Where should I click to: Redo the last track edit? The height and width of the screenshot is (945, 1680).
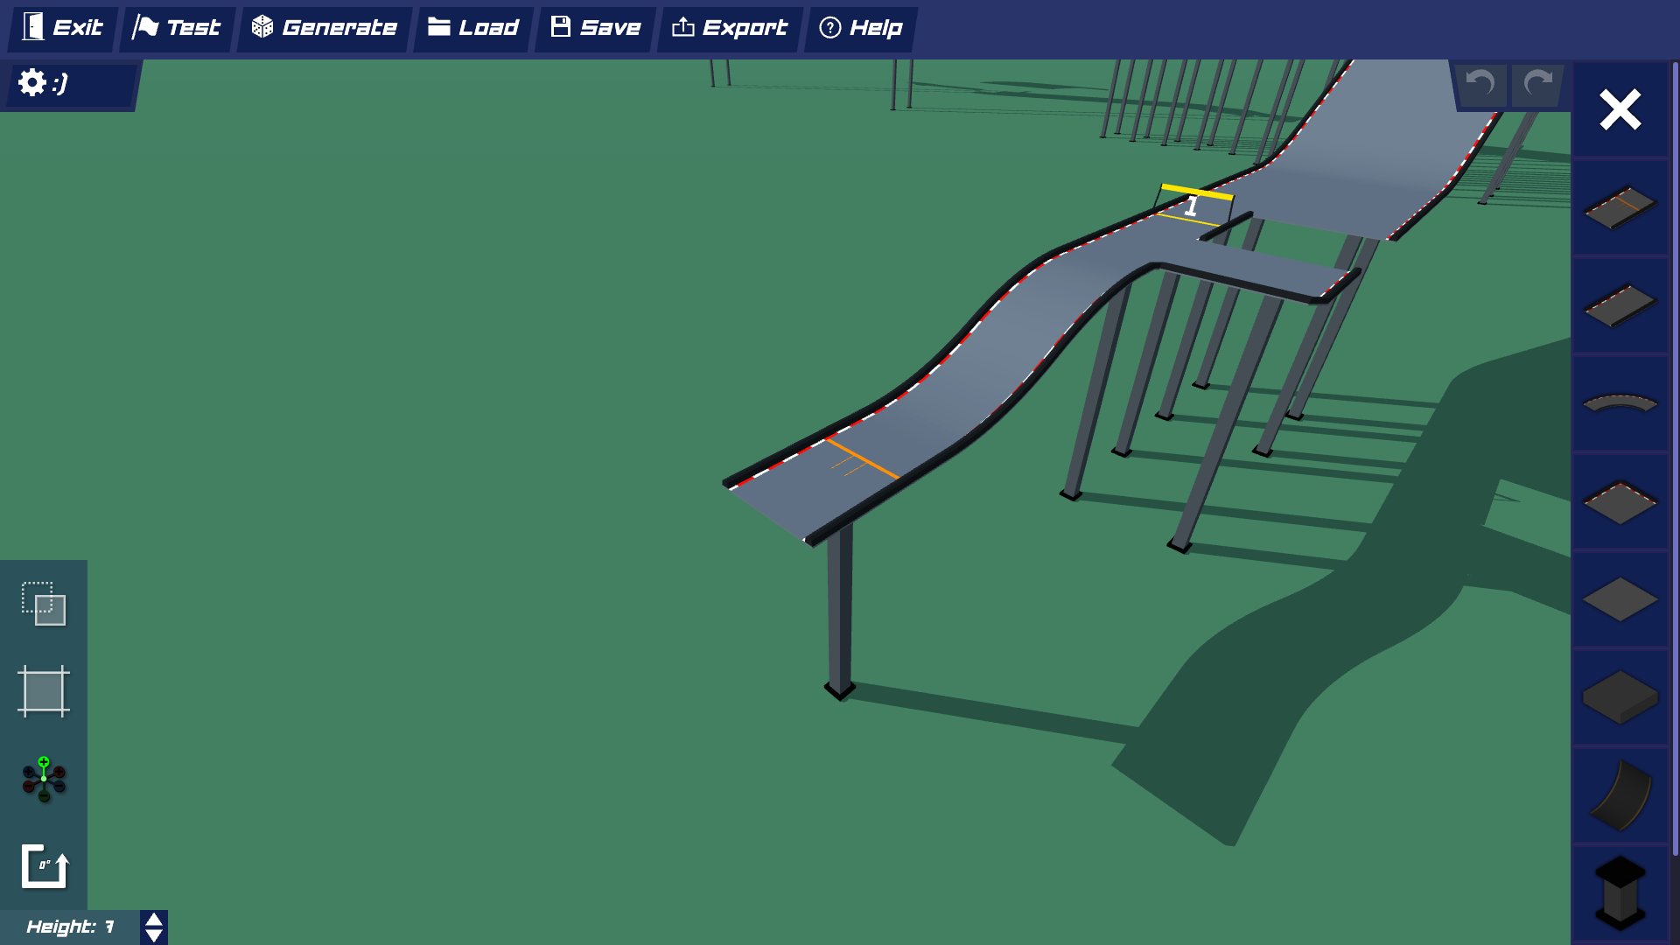pyautogui.click(x=1536, y=84)
